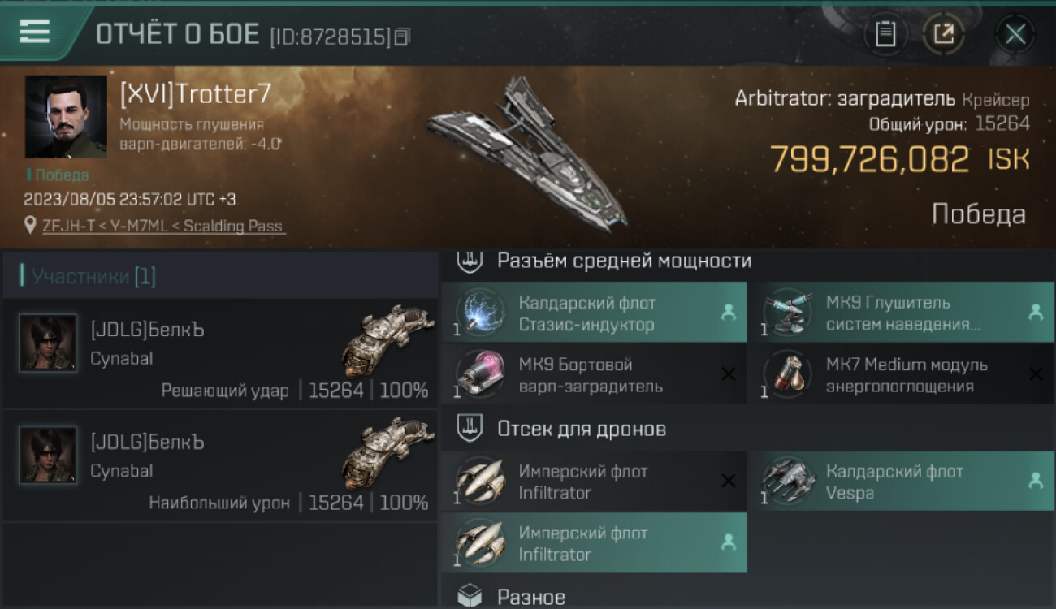
Task: Share the battle report externally
Action: [x=944, y=34]
